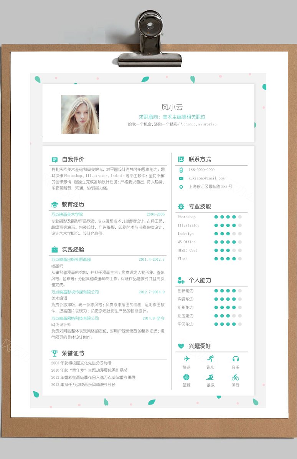Click the person-plus icon beside 个人能力
The image size is (297, 459).
(x=181, y=280)
